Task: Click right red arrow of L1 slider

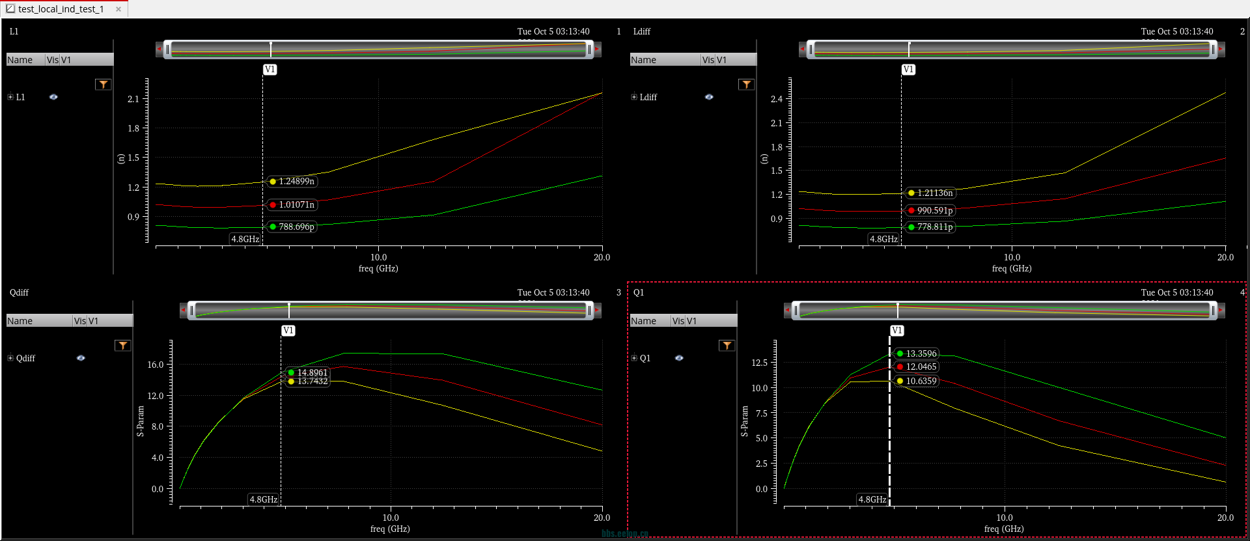Action: click(x=597, y=49)
